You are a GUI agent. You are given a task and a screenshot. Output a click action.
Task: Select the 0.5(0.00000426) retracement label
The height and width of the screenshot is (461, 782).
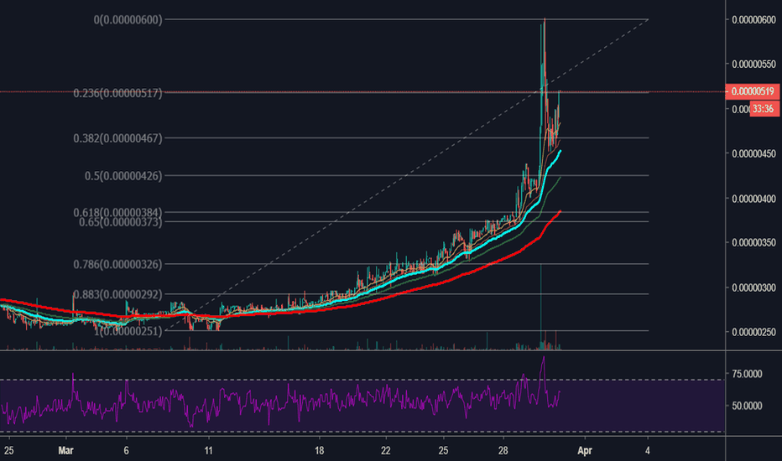123,176
